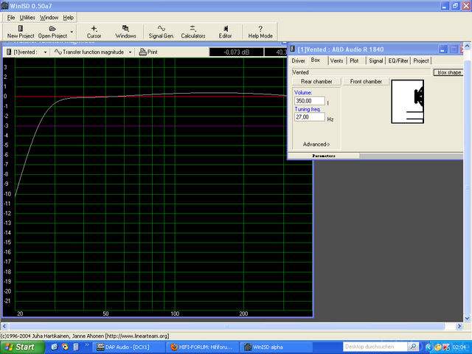The height and width of the screenshot is (354, 472).
Task: Click the New Project toolbar icon
Action: pyautogui.click(x=21, y=32)
